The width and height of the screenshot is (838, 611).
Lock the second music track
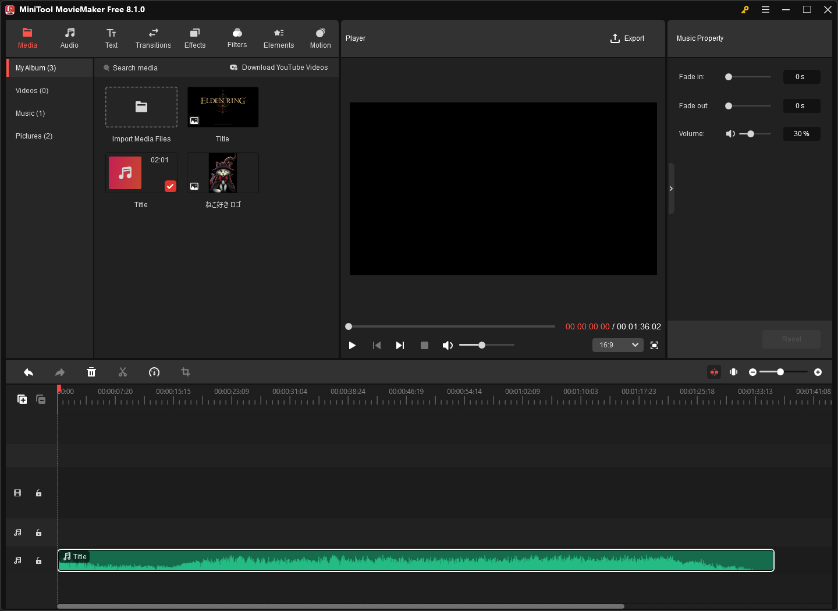pyautogui.click(x=38, y=560)
